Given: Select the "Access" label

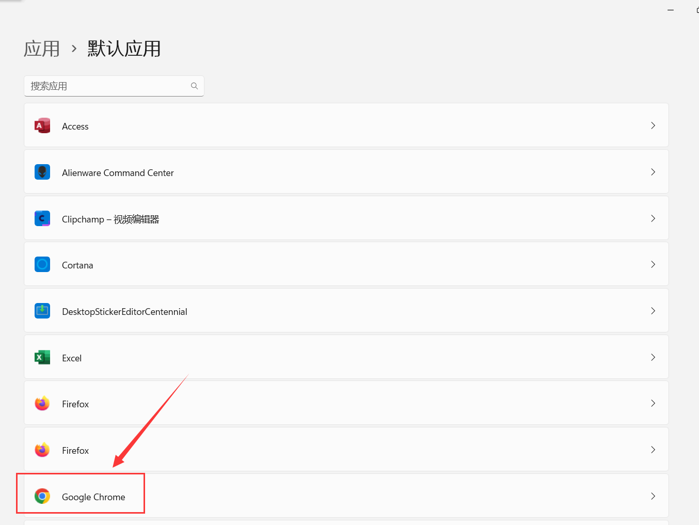Looking at the screenshot, I should coord(75,126).
